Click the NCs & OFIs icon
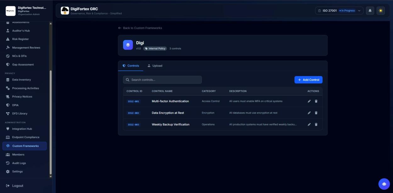The image size is (393, 193). (x=8, y=56)
